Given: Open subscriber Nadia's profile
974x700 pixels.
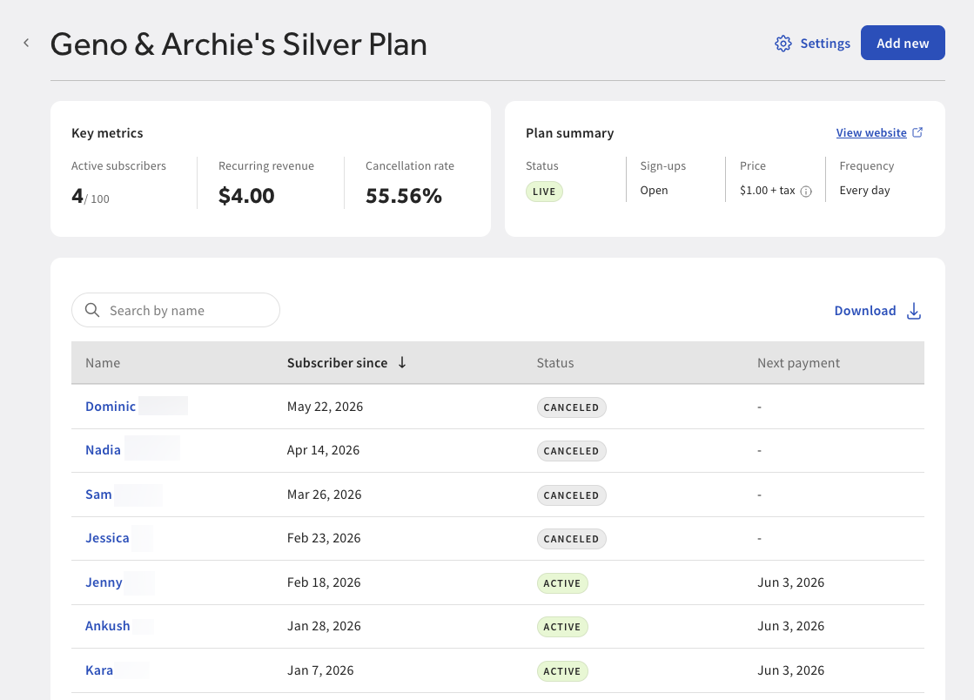Looking at the screenshot, I should click(103, 450).
